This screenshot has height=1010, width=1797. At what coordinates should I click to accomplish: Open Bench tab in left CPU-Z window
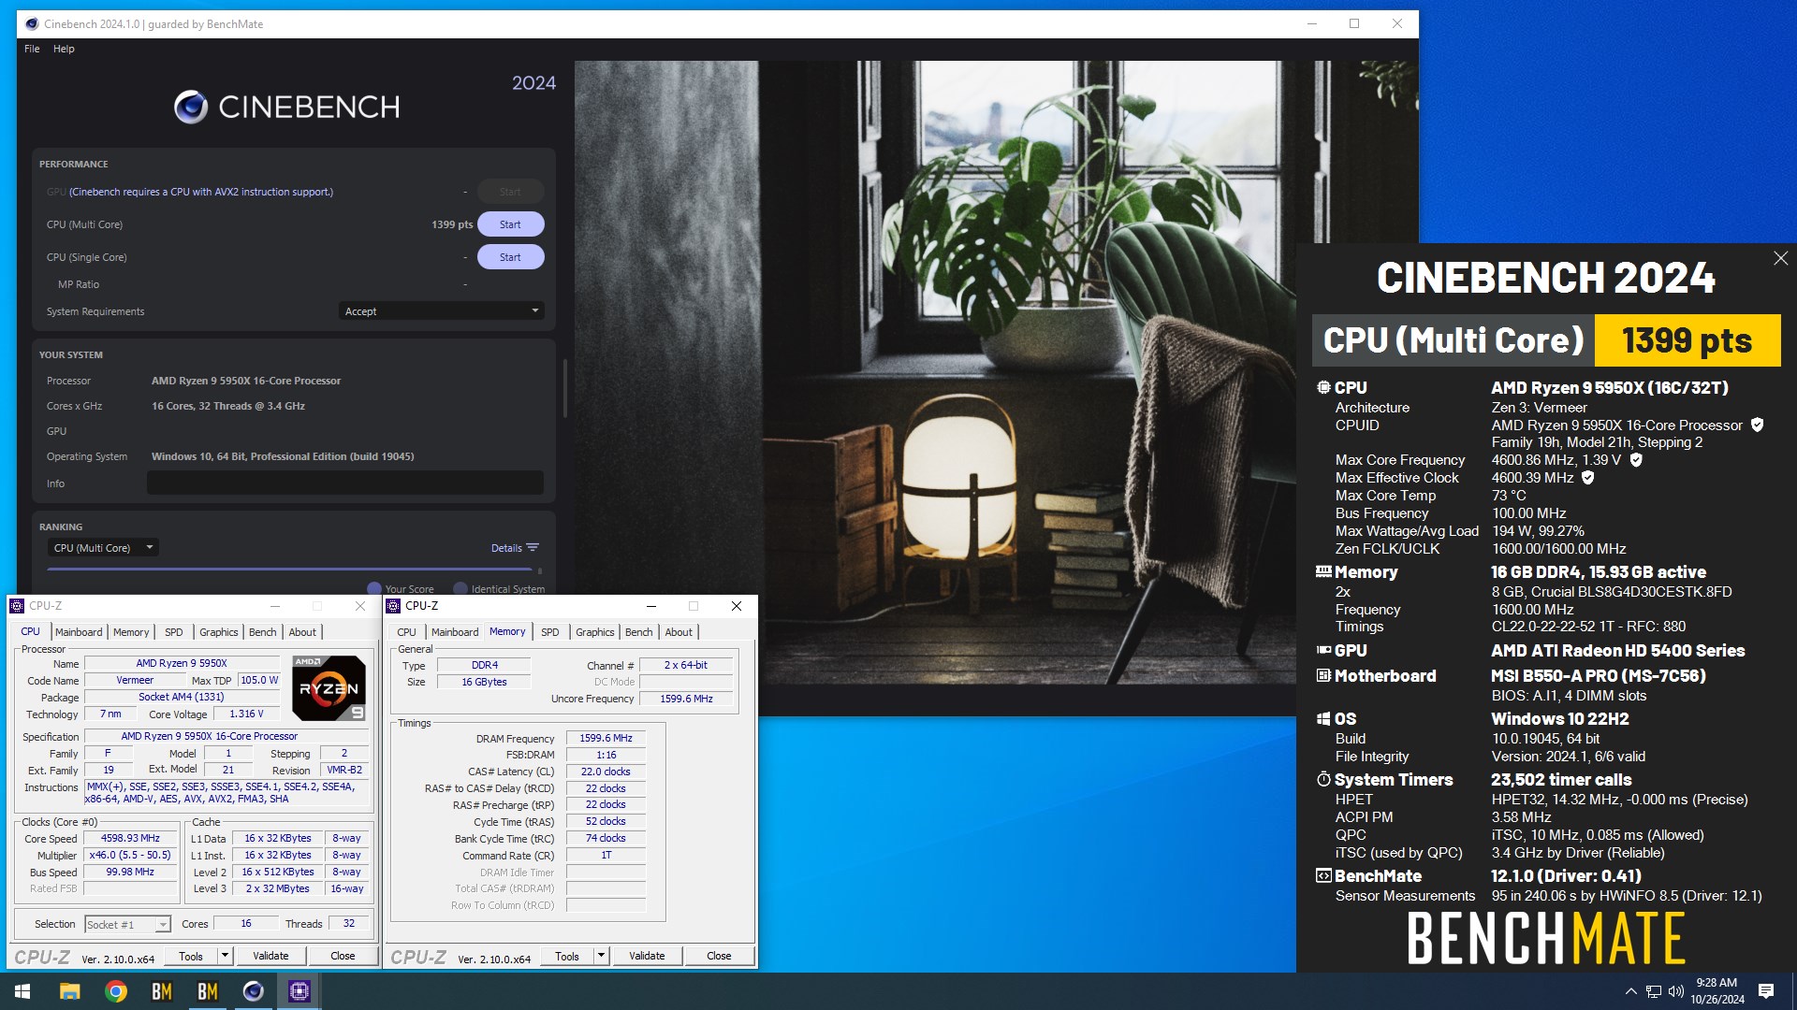[x=263, y=632]
